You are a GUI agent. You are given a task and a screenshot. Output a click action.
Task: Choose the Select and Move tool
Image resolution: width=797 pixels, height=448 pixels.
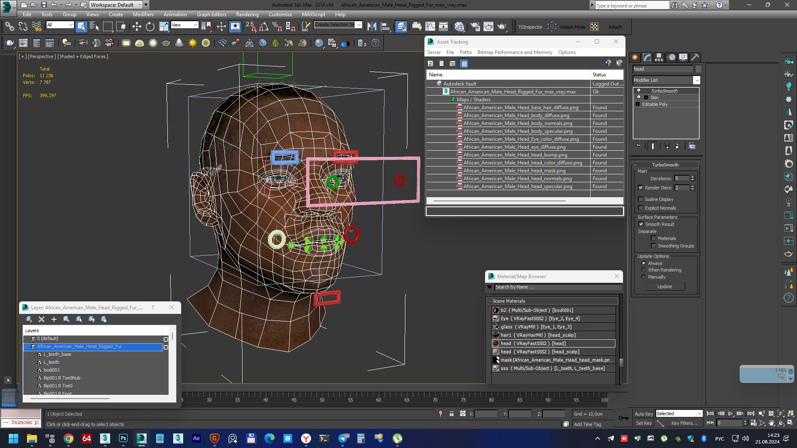pos(136,27)
